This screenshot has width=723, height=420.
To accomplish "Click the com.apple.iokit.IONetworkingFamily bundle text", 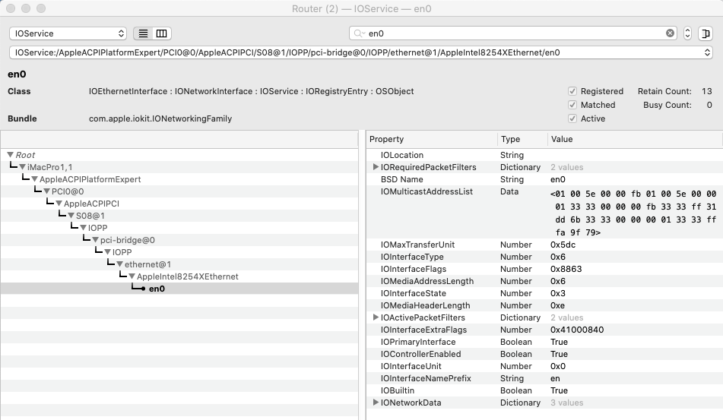I will pyautogui.click(x=160, y=118).
